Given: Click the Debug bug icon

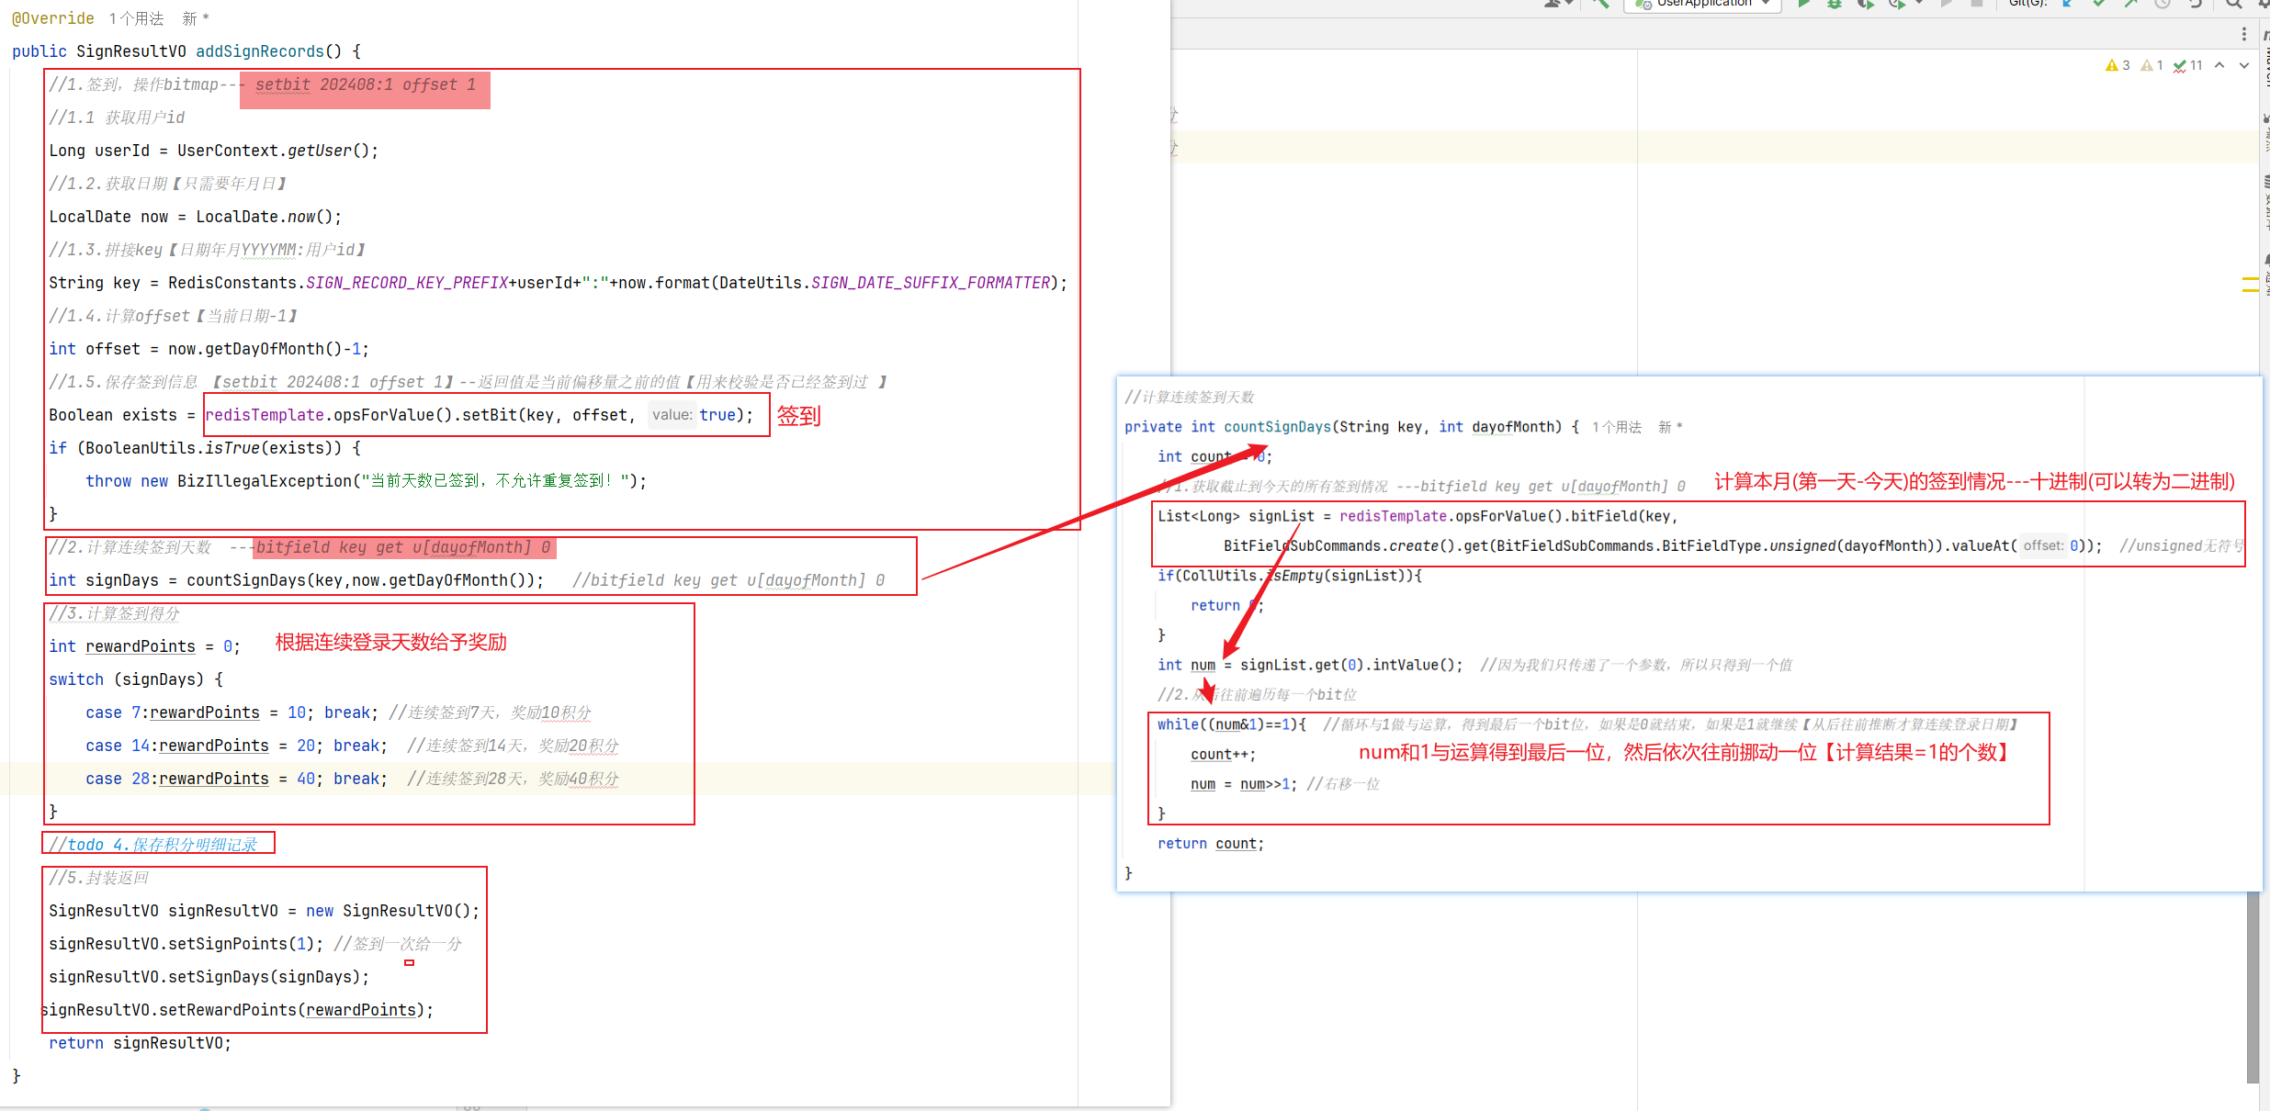Looking at the screenshot, I should coord(1835,4).
